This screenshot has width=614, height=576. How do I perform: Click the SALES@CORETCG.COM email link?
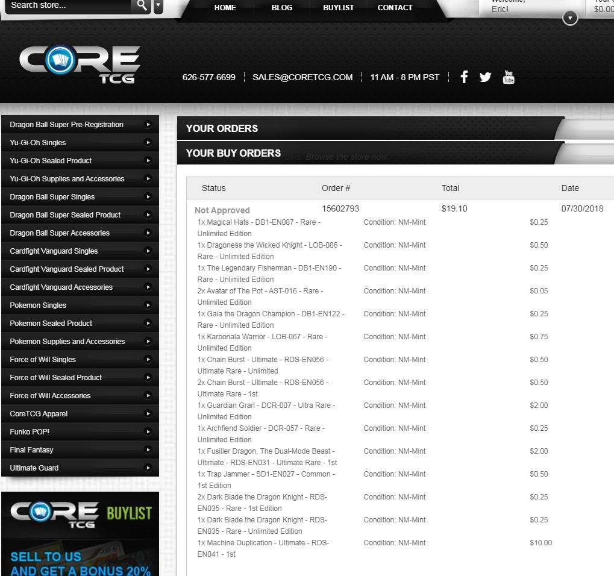coord(302,77)
